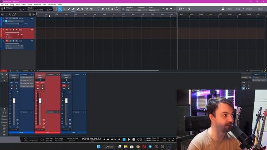Image resolution: width=267 pixels, height=150 pixels.
Task: Open the File menu
Action: coord(2,5)
